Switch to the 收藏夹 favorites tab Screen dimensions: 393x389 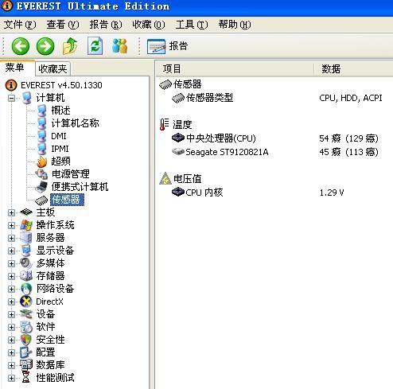53,69
